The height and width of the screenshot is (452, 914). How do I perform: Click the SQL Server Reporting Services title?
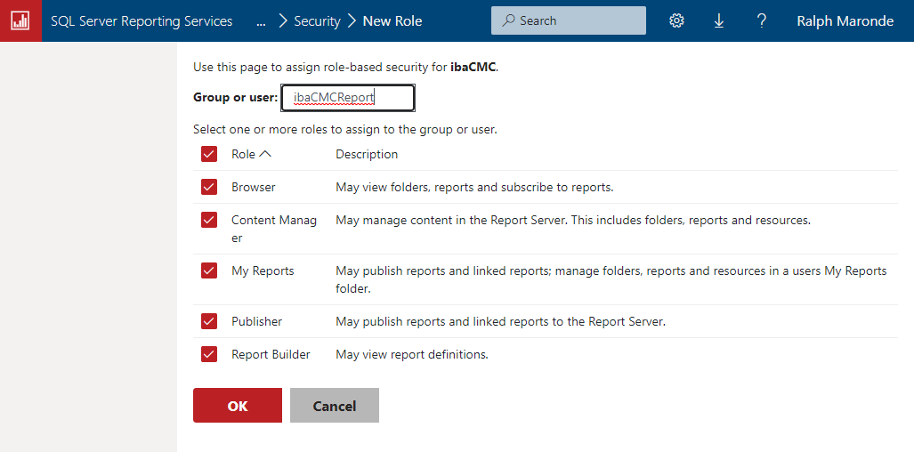[142, 20]
